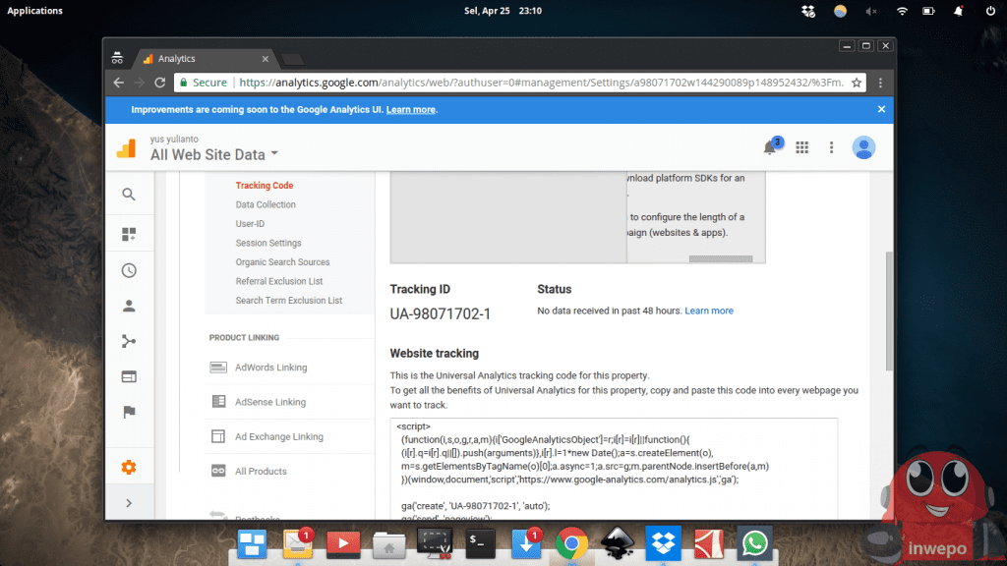Open the Files home folder from dock
The height and width of the screenshot is (566, 1007).
pos(388,545)
